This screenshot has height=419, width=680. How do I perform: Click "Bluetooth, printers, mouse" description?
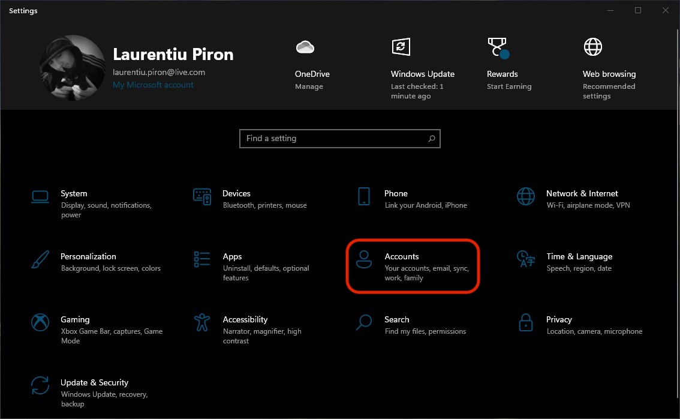pos(264,205)
